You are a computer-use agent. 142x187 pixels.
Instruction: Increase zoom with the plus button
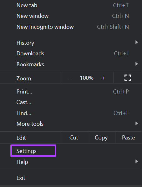(x=104, y=78)
